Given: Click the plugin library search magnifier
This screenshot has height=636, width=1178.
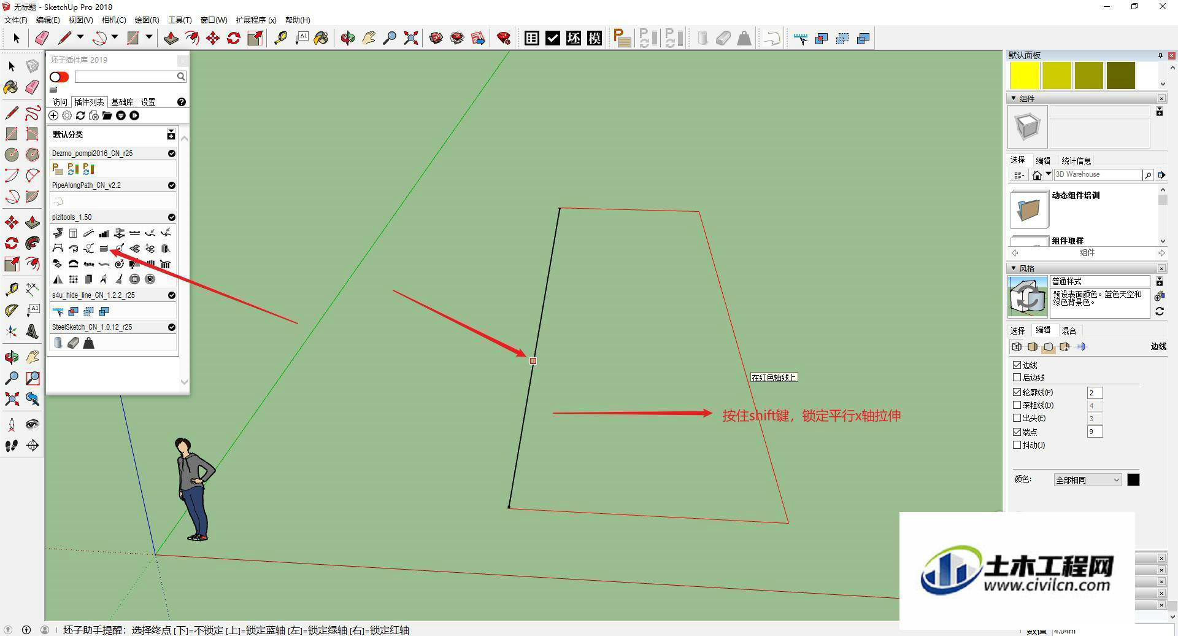Looking at the screenshot, I should click(x=181, y=77).
